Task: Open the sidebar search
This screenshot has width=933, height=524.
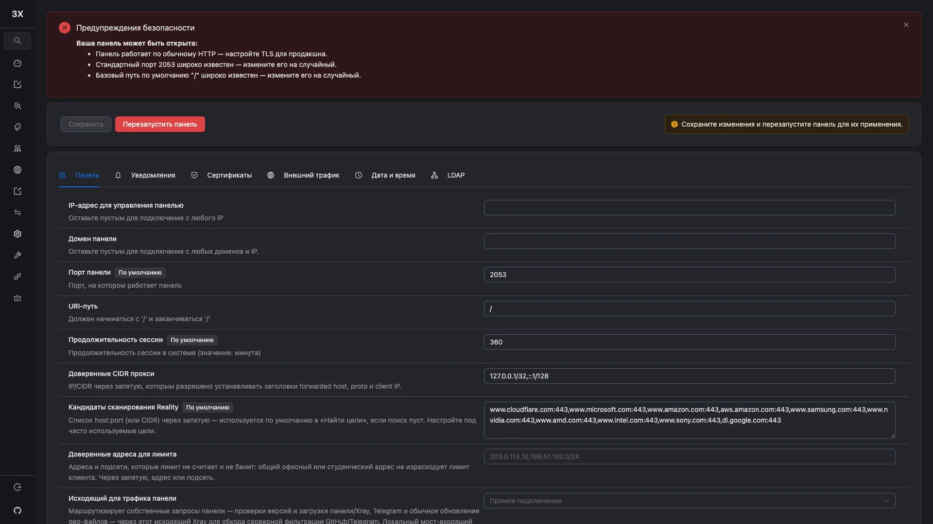Action: (x=17, y=41)
